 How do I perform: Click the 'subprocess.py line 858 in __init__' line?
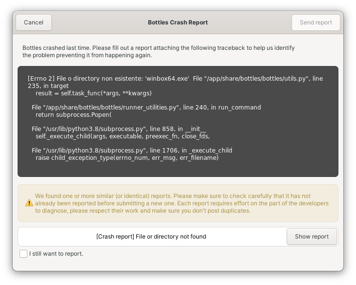119,129
